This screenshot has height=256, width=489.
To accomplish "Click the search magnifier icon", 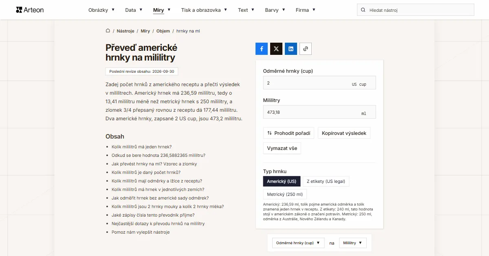I will click(x=363, y=10).
